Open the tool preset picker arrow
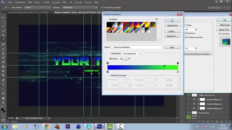 9,8
